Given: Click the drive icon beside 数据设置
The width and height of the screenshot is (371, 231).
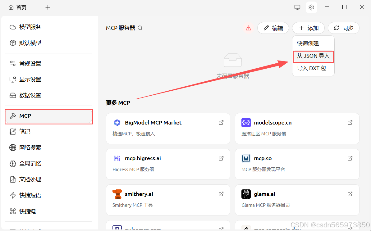Looking at the screenshot, I should pyautogui.click(x=13, y=95).
